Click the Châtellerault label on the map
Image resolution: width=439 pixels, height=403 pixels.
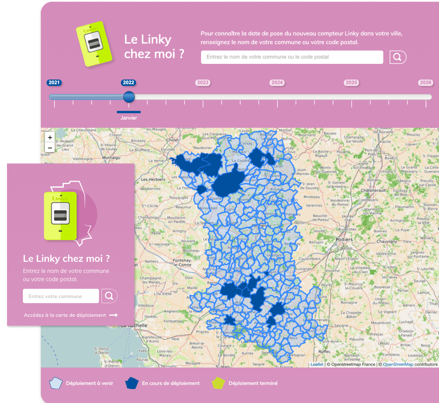pyautogui.click(x=373, y=191)
